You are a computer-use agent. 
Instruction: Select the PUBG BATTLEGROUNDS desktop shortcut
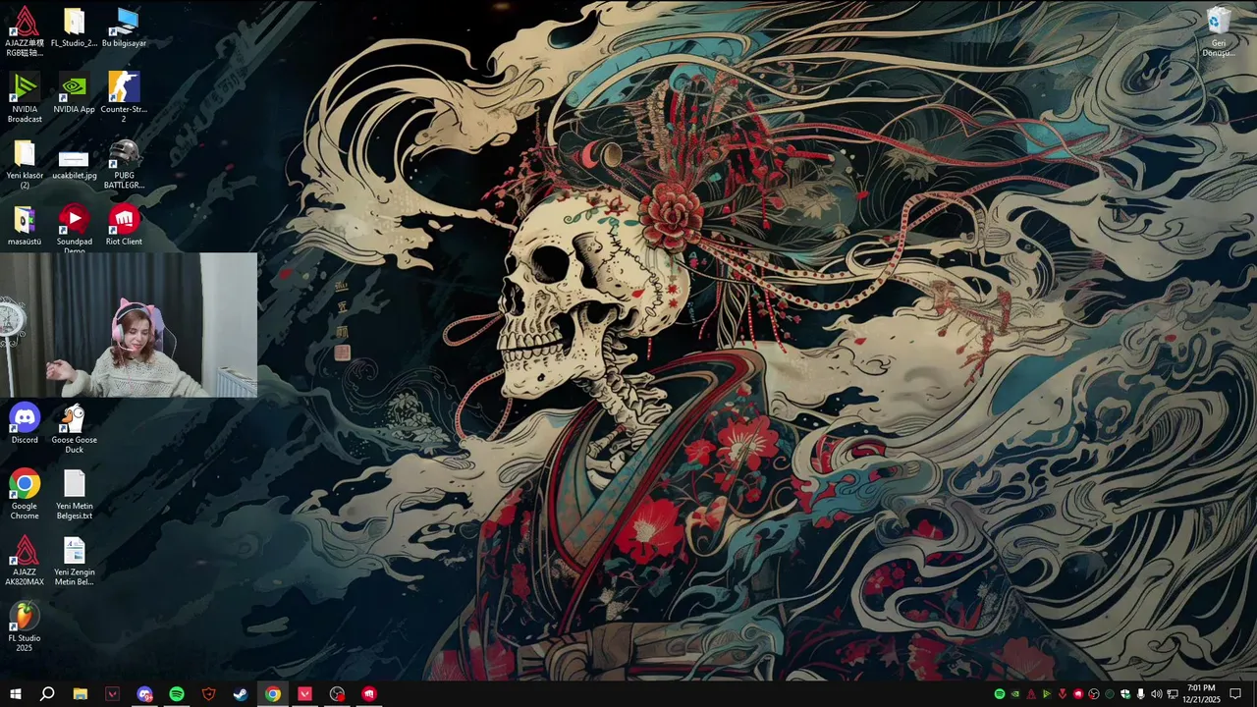[x=124, y=164]
